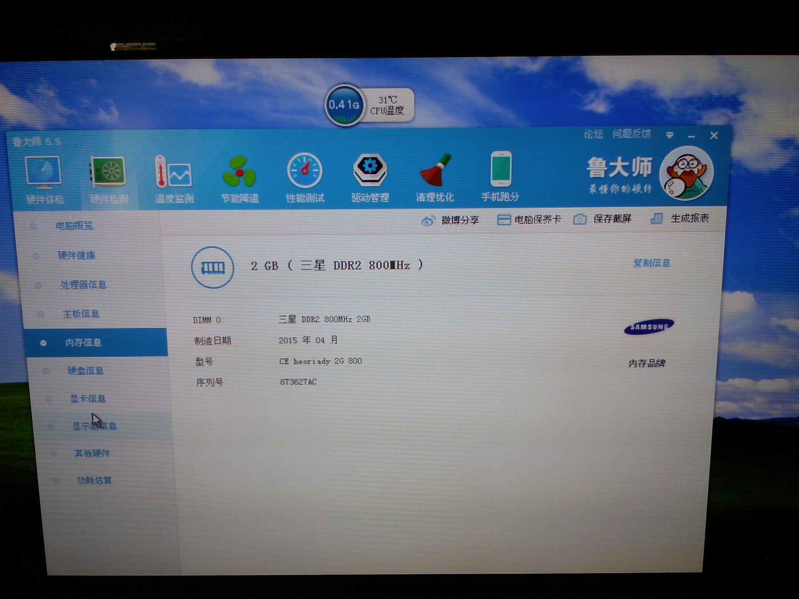Select 主板信息 in the sidebar

[81, 314]
